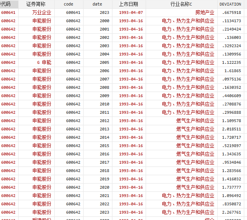The width and height of the screenshot is (247, 220).
Task: Click the 行业名称C column header
Action: pyautogui.click(x=181, y=4)
